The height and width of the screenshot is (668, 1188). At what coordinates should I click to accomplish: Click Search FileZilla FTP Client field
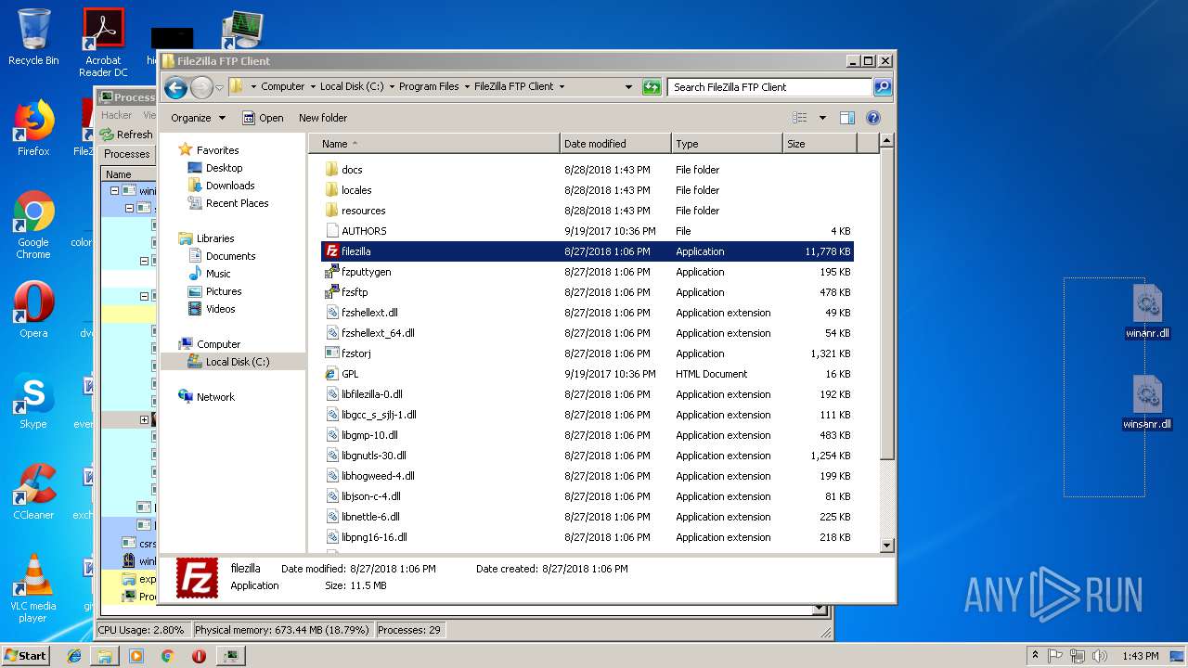tap(769, 87)
